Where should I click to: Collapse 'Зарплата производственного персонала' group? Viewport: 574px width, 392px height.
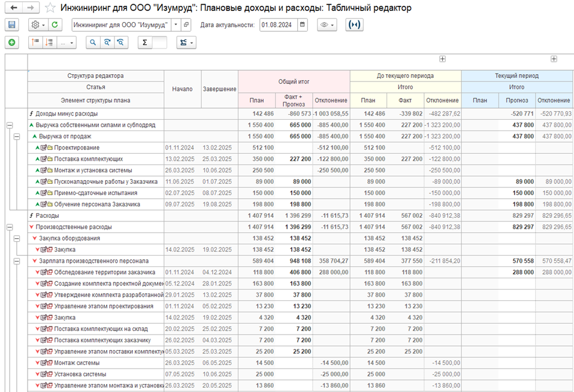coord(17,262)
